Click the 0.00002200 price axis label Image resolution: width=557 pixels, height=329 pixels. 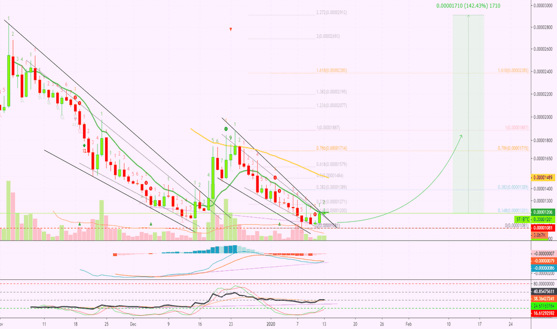pos(544,95)
